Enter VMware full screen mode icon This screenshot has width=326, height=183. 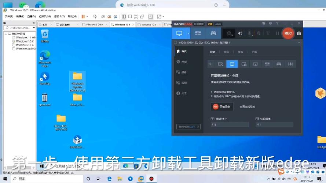coord(136,16)
